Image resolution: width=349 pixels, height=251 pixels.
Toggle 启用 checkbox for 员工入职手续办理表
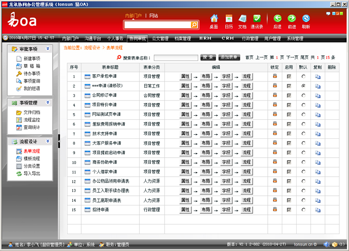tap(289, 191)
